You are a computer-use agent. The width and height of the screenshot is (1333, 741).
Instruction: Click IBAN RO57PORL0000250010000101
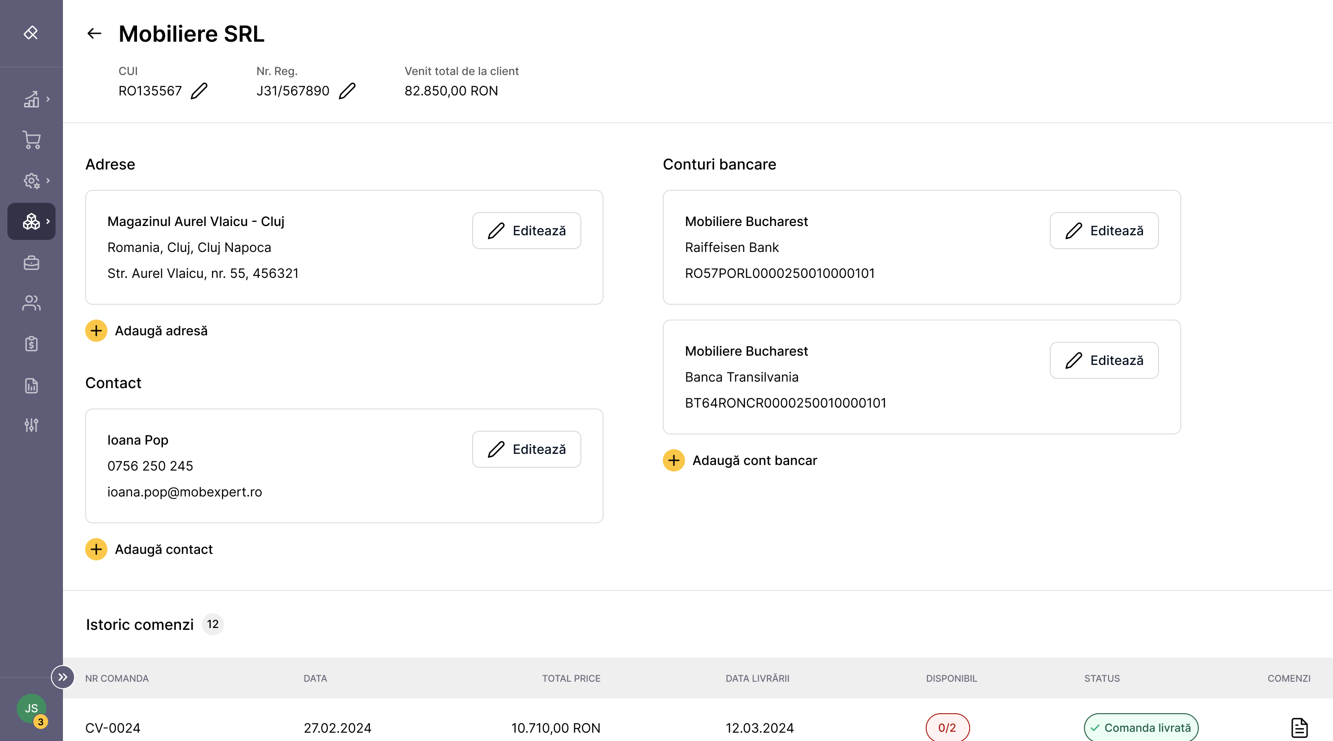click(780, 273)
